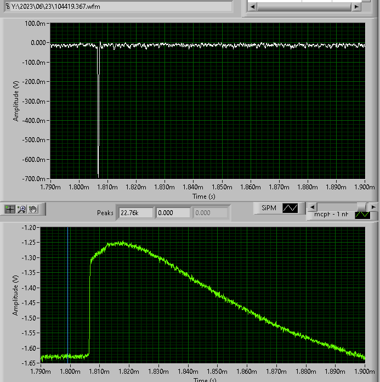Image resolution: width=380 pixels, height=382 pixels.
Task: Click the -1.65 minimum on the lower Y axis
Action: pyautogui.click(x=29, y=363)
